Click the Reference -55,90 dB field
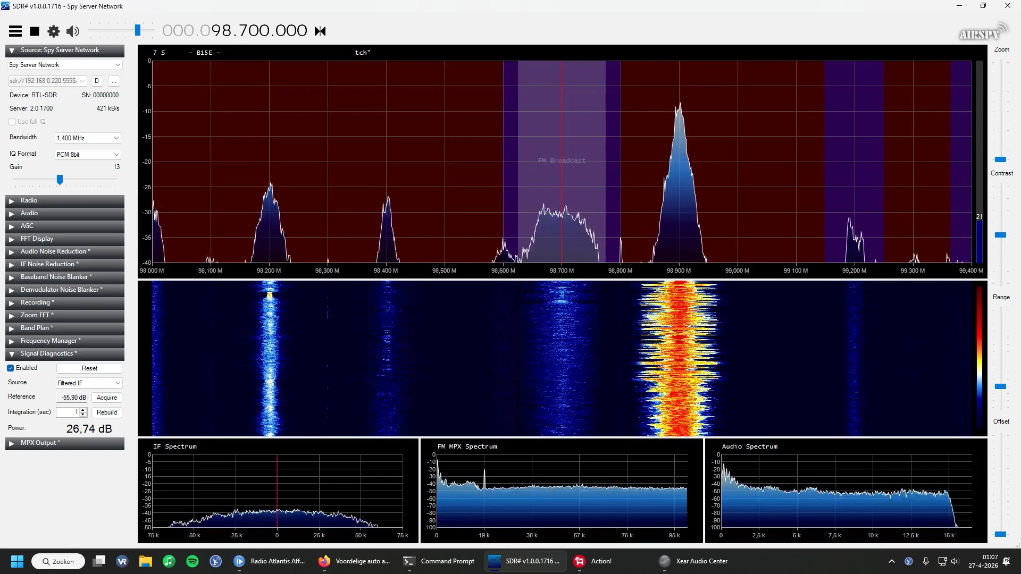Image resolution: width=1021 pixels, height=574 pixels. click(73, 398)
